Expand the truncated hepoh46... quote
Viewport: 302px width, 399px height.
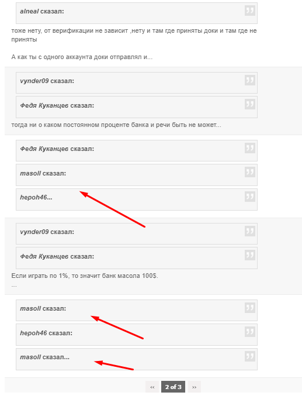coord(36,197)
